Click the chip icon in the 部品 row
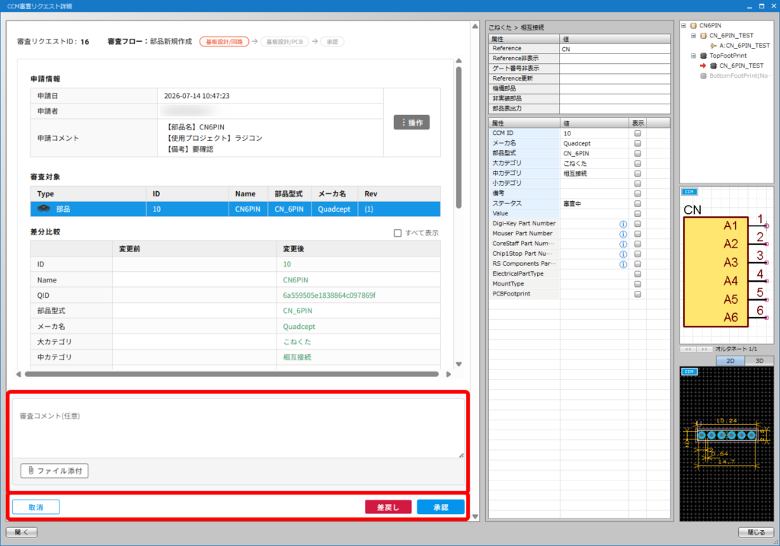The height and width of the screenshot is (546, 780). tap(43, 209)
